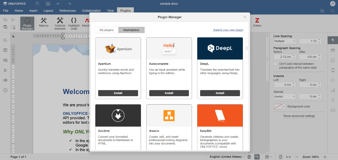The width and height of the screenshot is (338, 160).
Task: Click Show advanced settings link
Action: 299,116
